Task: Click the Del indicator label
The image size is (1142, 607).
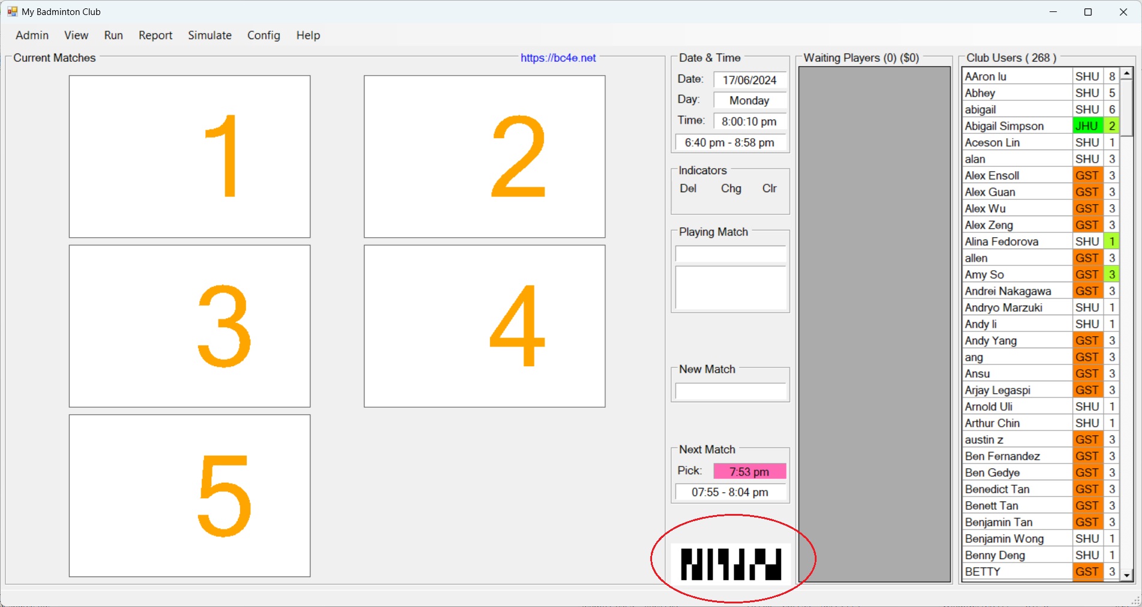Action: click(x=688, y=189)
